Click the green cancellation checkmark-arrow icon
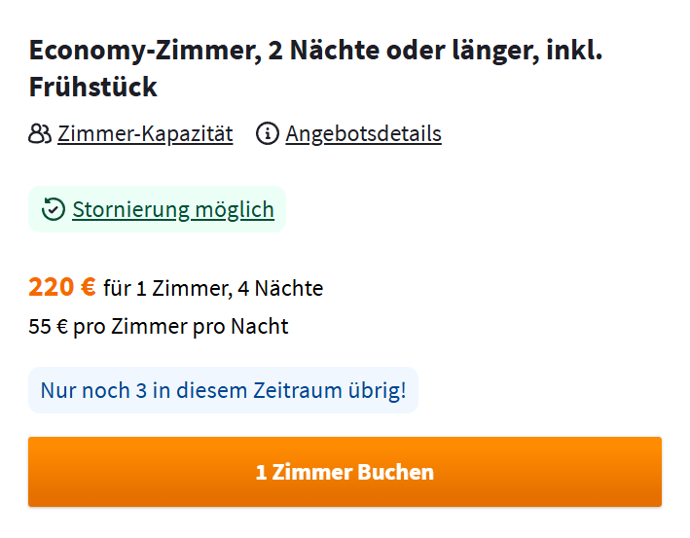Screen dimensions: 690x538 point(54,209)
